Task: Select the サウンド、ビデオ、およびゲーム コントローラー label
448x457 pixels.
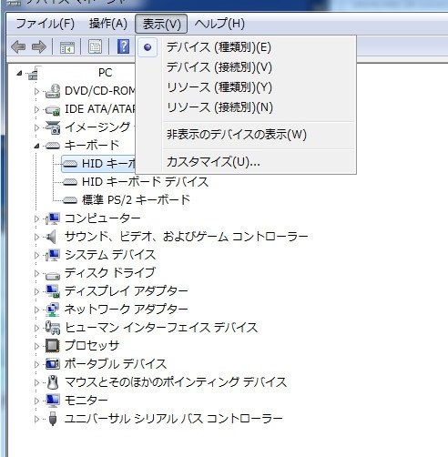Action: [x=187, y=237]
